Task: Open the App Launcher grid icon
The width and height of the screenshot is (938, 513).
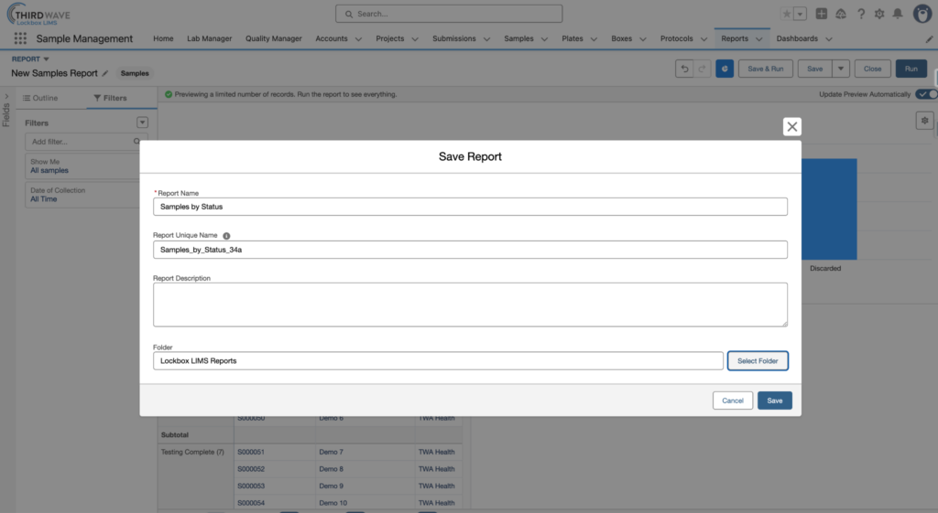Action: tap(20, 38)
